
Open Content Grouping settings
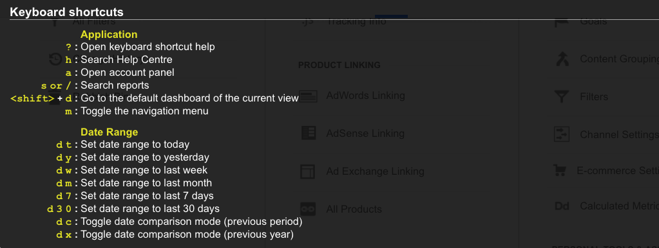click(620, 59)
